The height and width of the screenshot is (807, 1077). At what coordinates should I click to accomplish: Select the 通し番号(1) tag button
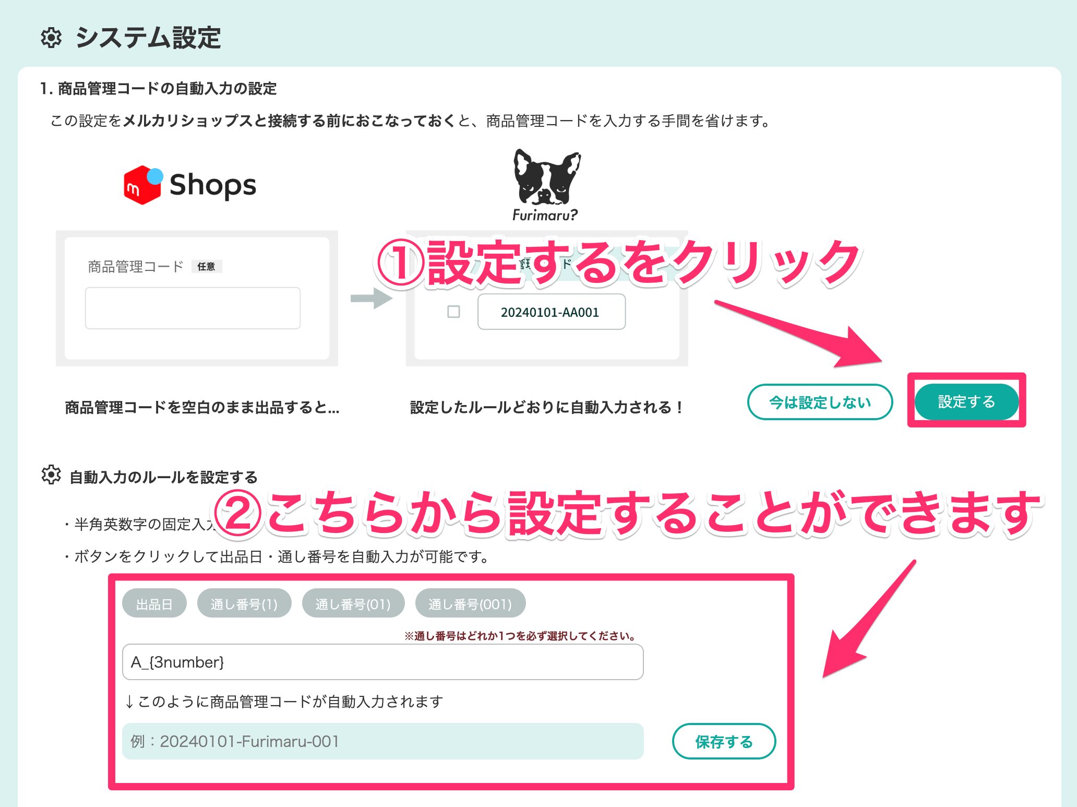(244, 604)
